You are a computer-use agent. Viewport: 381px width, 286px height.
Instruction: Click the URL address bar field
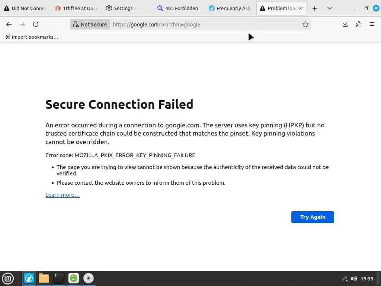[x=205, y=25]
